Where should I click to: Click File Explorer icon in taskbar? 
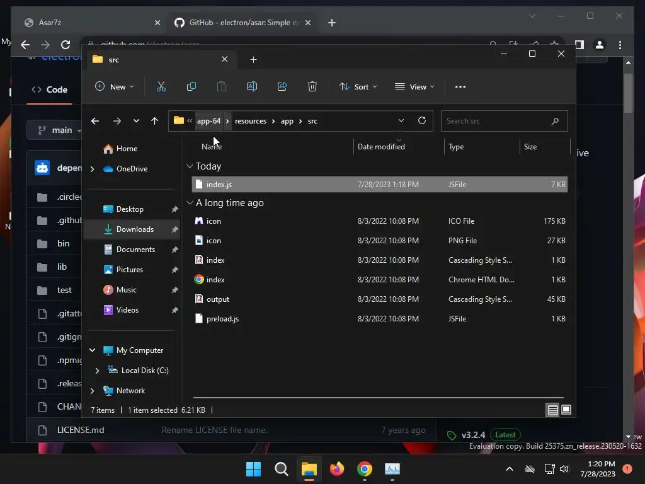309,469
